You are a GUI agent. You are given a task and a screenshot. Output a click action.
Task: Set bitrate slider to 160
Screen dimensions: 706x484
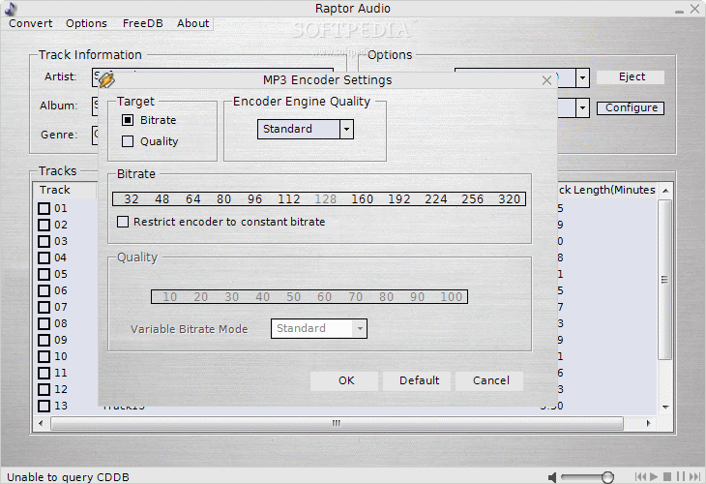(x=362, y=199)
